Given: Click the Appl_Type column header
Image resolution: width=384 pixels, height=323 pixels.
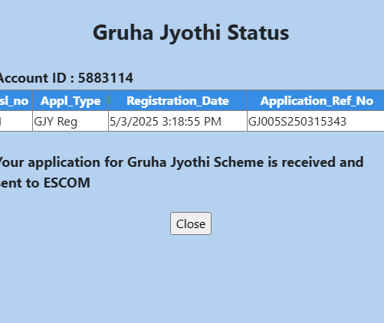Looking at the screenshot, I should (x=71, y=100).
